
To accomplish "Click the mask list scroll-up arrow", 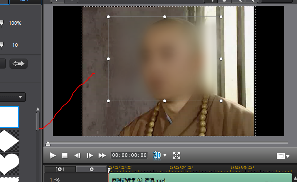I will (x=38, y=109).
